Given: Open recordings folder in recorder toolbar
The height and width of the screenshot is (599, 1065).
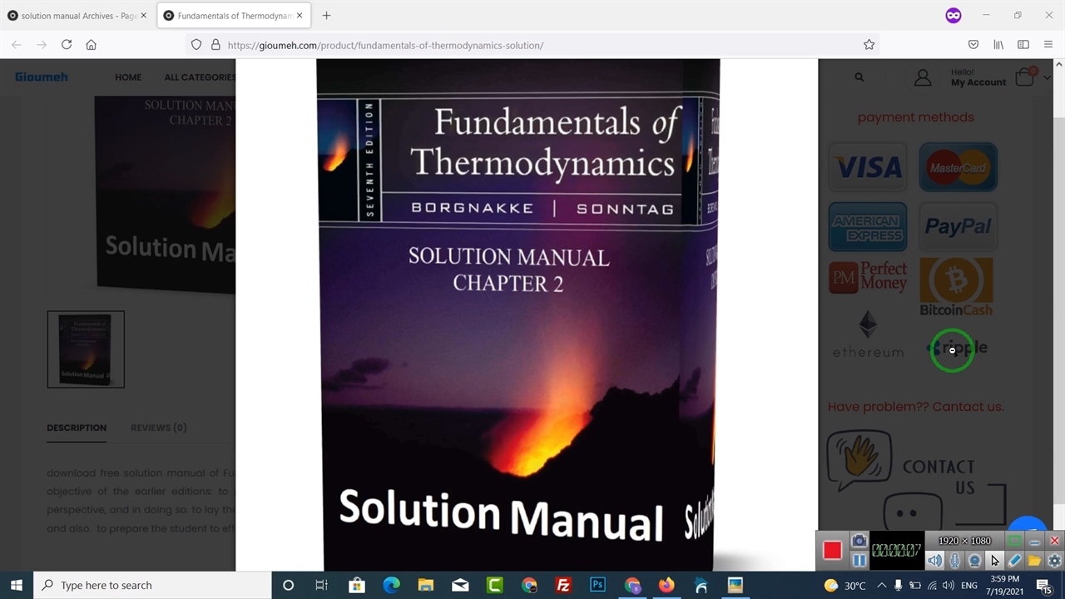Looking at the screenshot, I should tap(1034, 561).
